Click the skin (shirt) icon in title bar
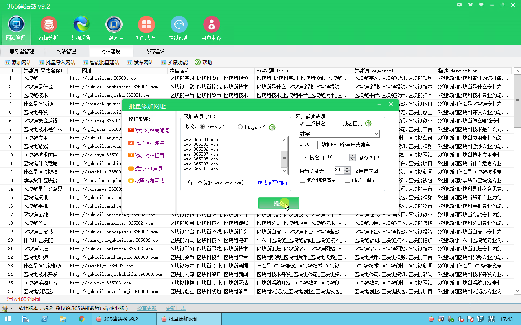The width and height of the screenshot is (521, 325). 471,5
